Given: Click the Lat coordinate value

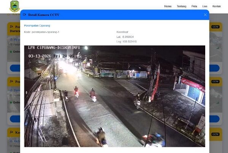Looking at the screenshot, I should pos(127,37).
